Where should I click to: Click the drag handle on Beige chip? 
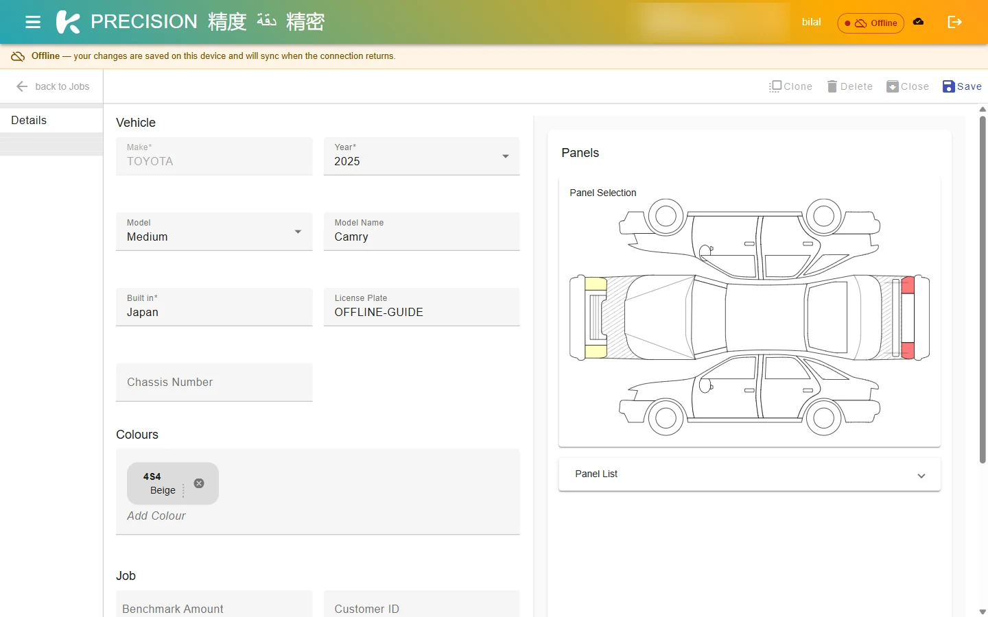coord(183,491)
